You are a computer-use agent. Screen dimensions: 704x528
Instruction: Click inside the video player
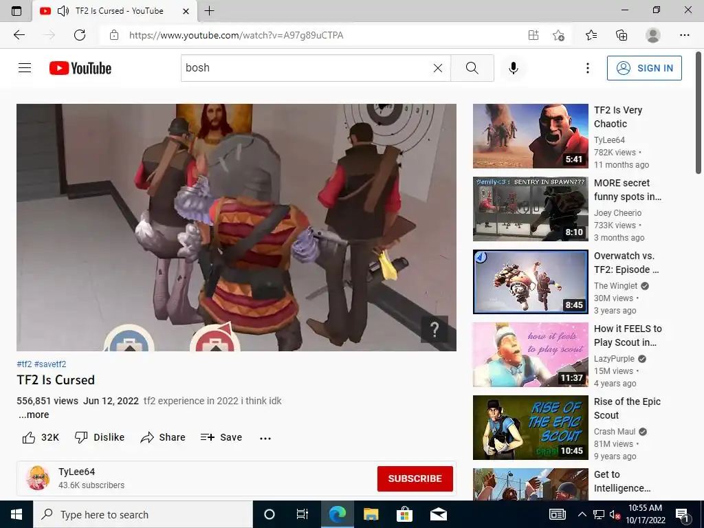pyautogui.click(x=236, y=227)
